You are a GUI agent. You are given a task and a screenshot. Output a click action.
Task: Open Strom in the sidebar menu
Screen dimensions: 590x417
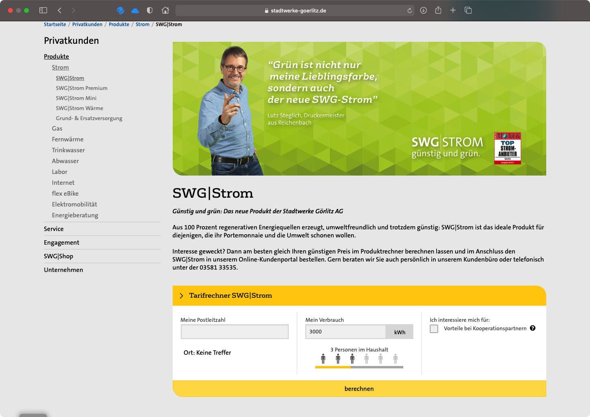click(60, 67)
